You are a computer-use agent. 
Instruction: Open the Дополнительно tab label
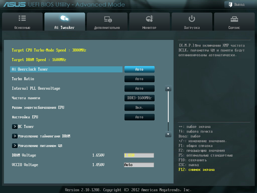point(107,28)
